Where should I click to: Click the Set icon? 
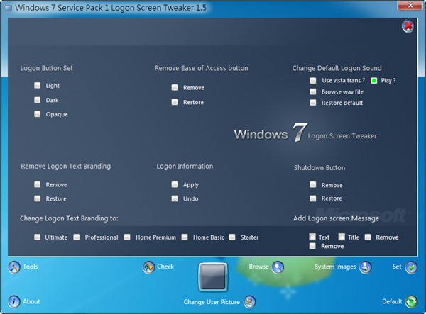click(x=411, y=267)
